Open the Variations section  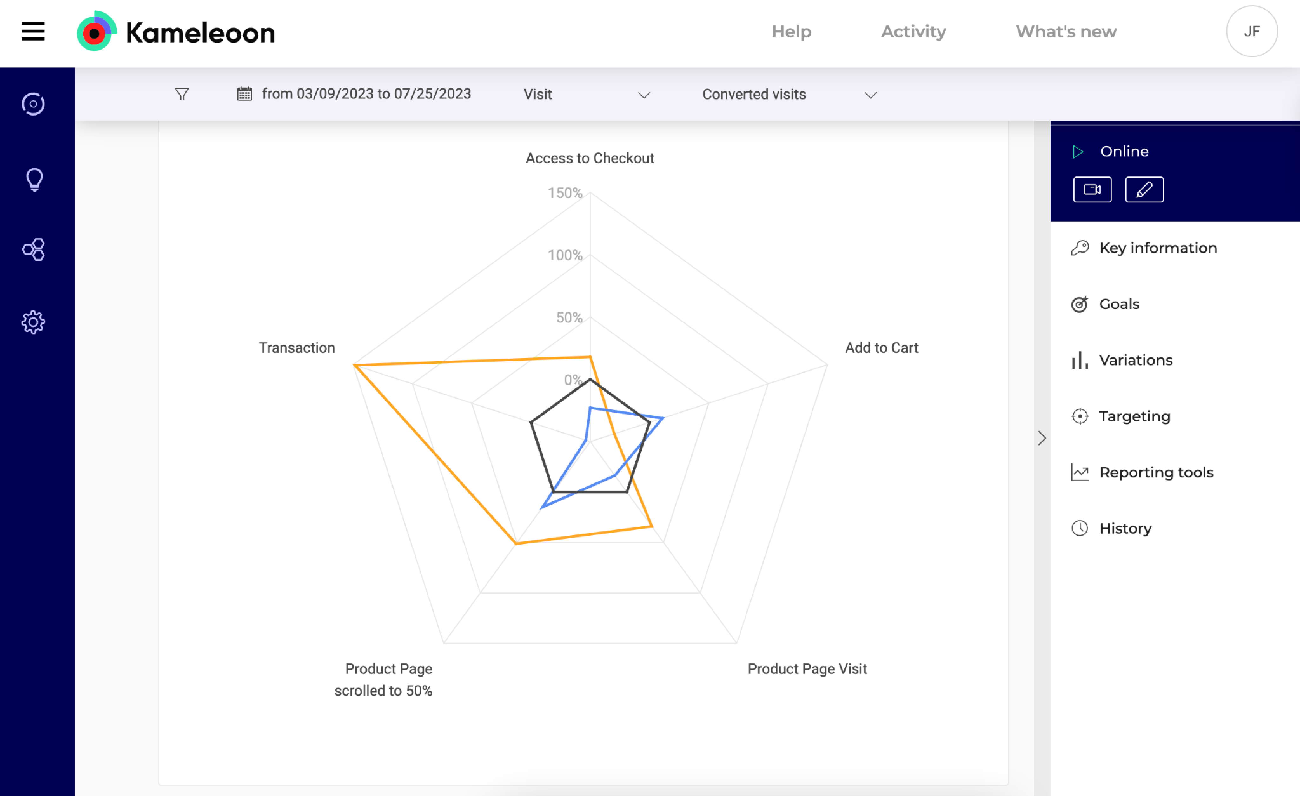[1135, 360]
